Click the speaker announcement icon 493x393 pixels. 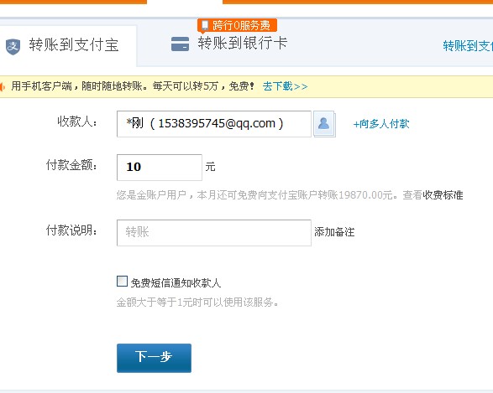click(x=3, y=86)
